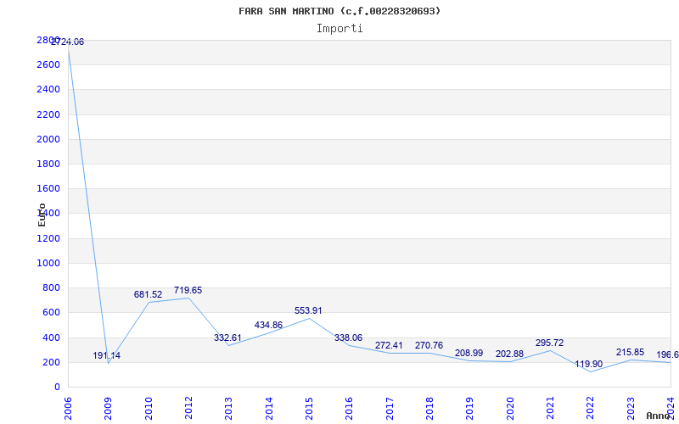
Task: Click the 1600 y-axis tick label
Action: (x=48, y=188)
